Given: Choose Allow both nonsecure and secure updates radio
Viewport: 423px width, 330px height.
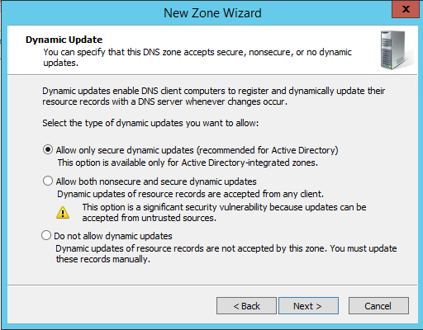Looking at the screenshot, I should 48,181.
